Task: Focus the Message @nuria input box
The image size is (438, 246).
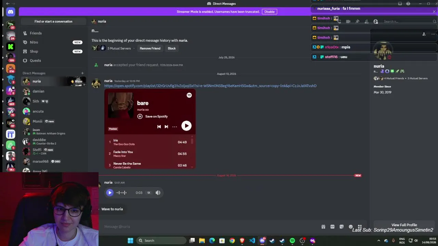Action: (x=209, y=227)
